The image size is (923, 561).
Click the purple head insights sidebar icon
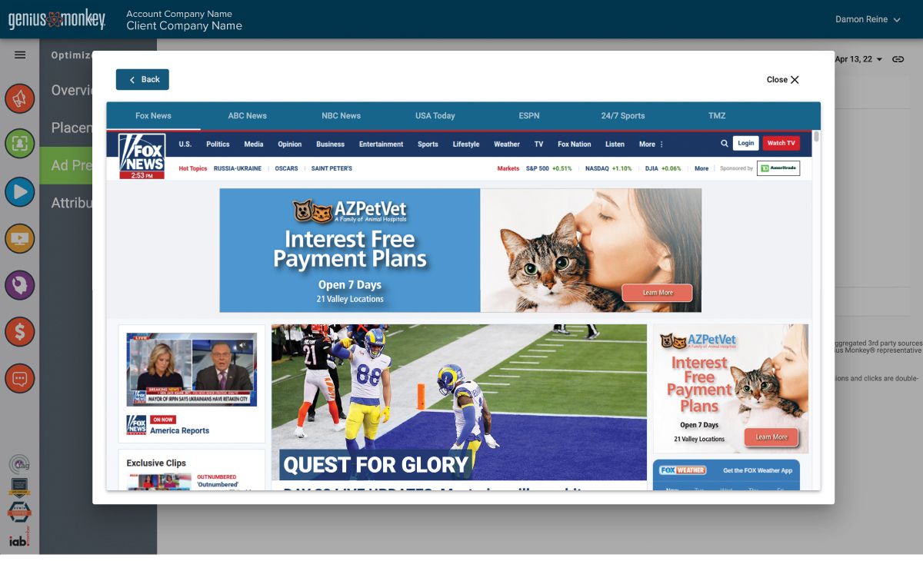click(x=20, y=285)
